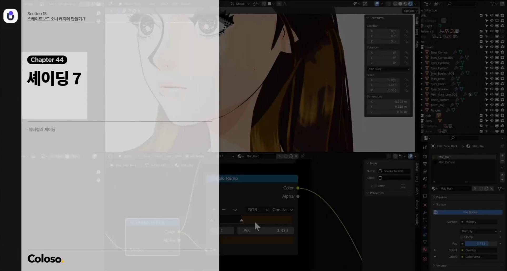Open the Material properties tab icon

point(425,249)
